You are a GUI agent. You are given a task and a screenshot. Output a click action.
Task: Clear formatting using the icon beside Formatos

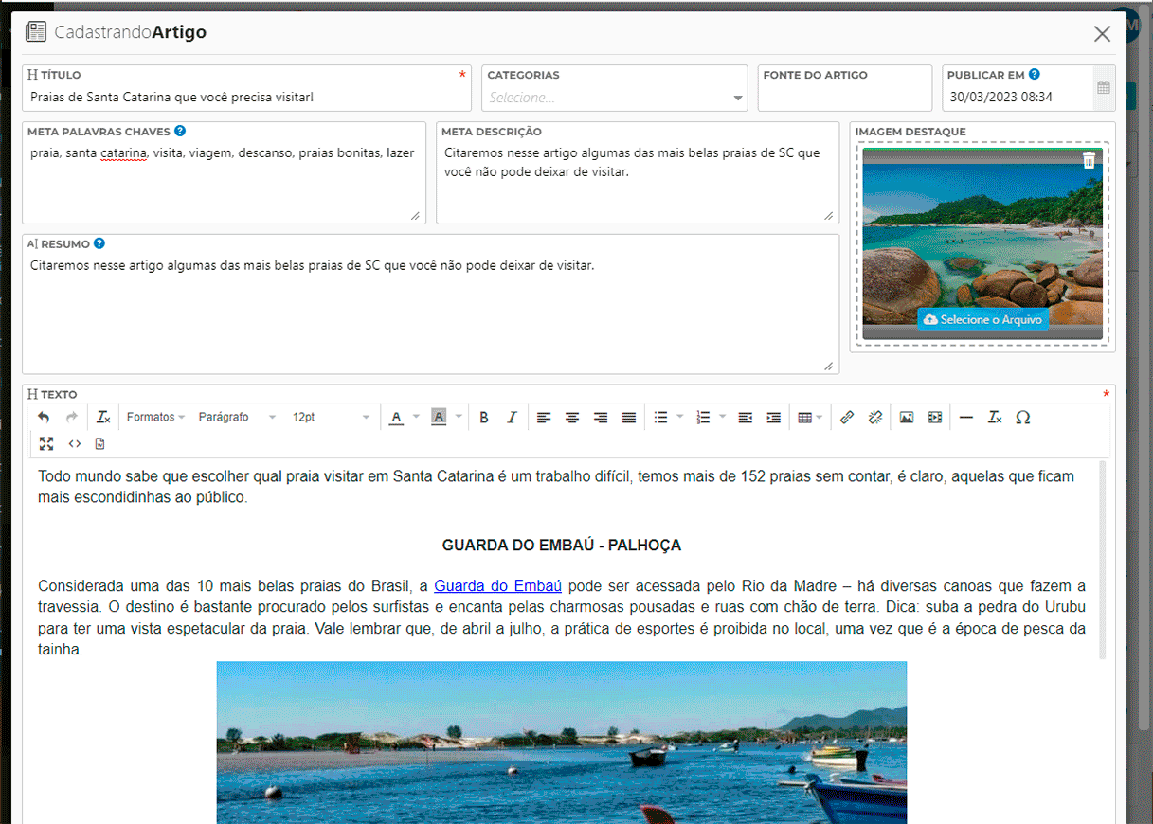[103, 417]
